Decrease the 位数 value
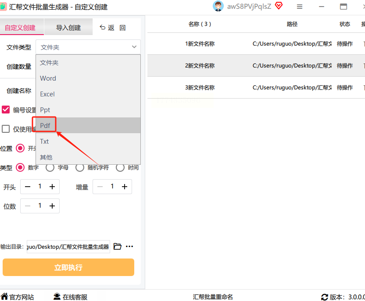The image size is (365, 301). [28, 206]
